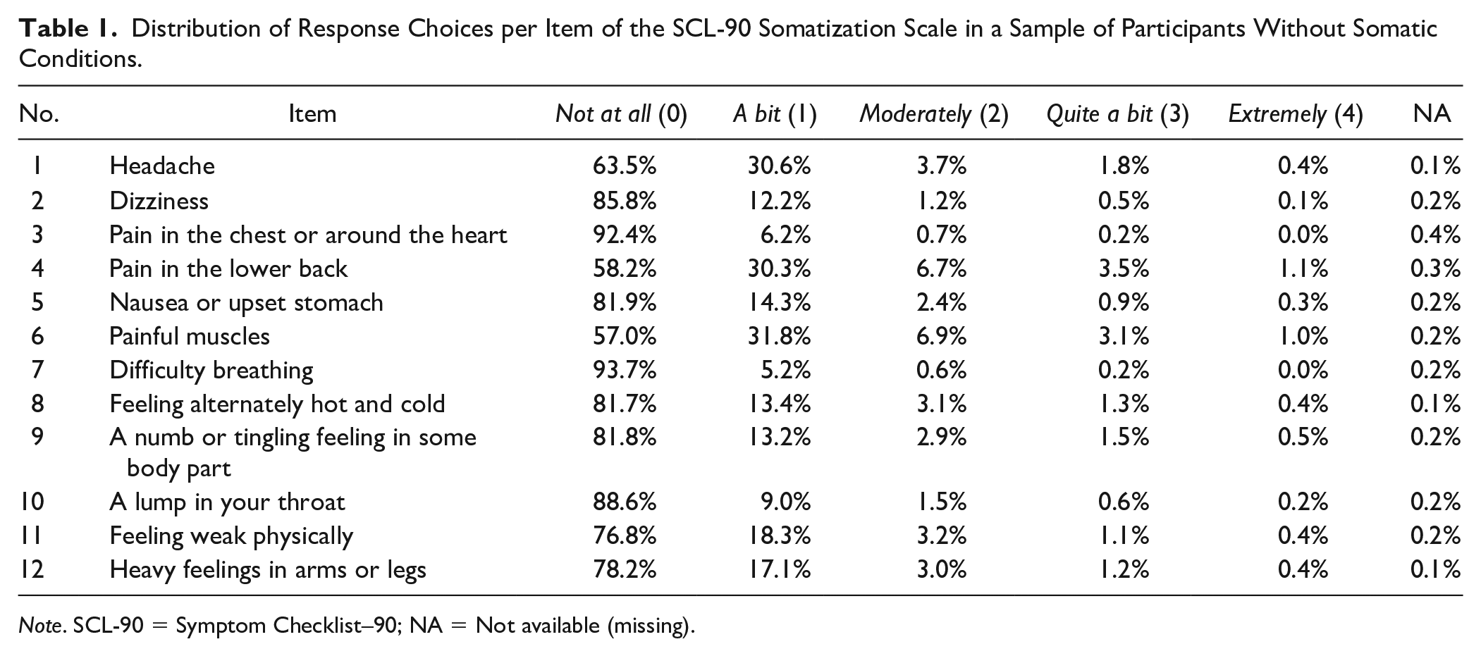The width and height of the screenshot is (1481, 656).
Task: Click the 'Not at all (0)' column header
Action: [621, 113]
